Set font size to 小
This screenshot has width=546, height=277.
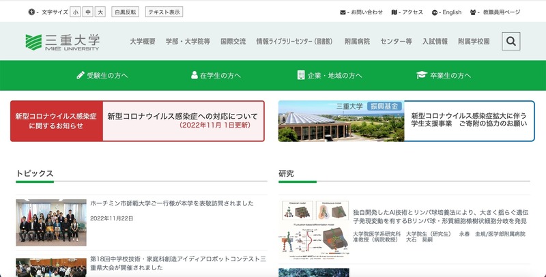(74, 12)
